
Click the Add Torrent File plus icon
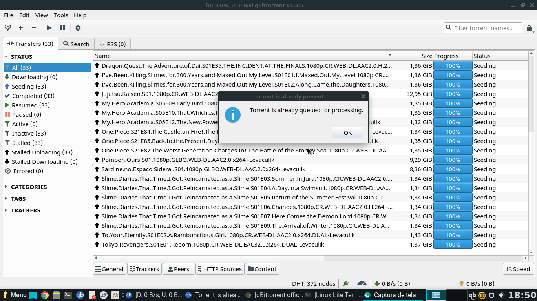tap(21, 28)
